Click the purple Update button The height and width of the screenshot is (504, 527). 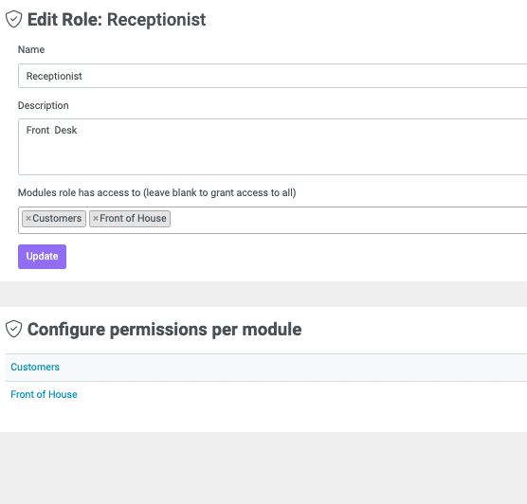[x=42, y=257]
